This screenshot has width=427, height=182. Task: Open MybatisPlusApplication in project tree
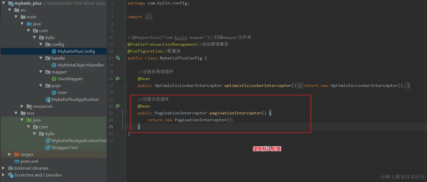tap(75, 100)
